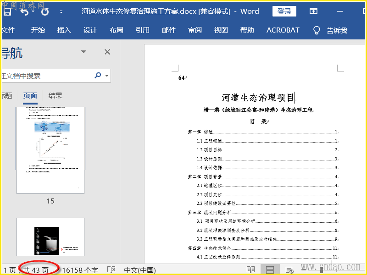
Task: Select the page 15 thumbnail
Action: pos(50,150)
